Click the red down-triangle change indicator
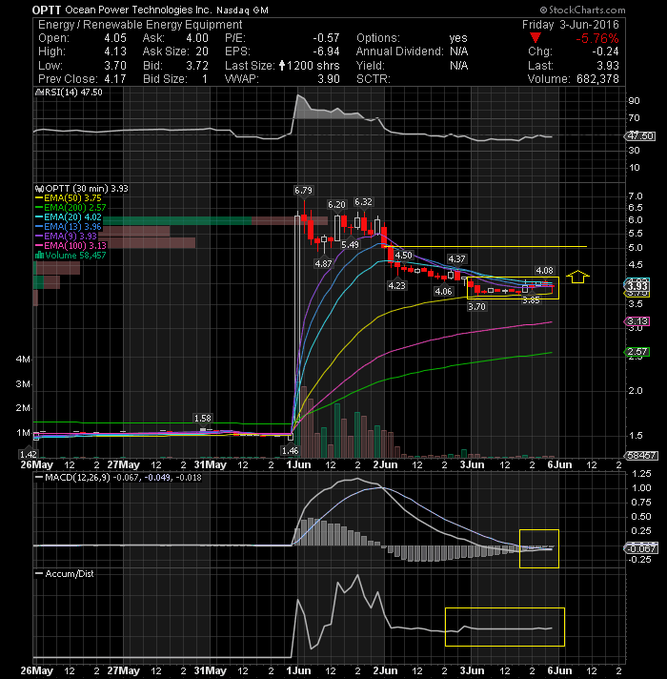667x679 pixels. pos(536,38)
